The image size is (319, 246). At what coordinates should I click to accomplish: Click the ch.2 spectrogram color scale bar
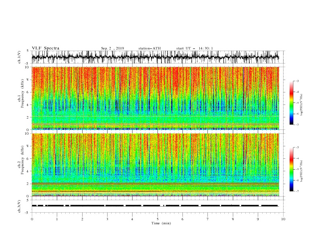(x=291, y=169)
